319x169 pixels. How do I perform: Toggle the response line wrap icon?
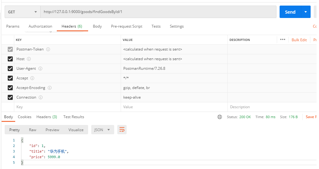(122, 130)
